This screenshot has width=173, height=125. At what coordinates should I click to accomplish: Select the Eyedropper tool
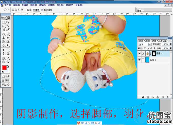[8, 58]
